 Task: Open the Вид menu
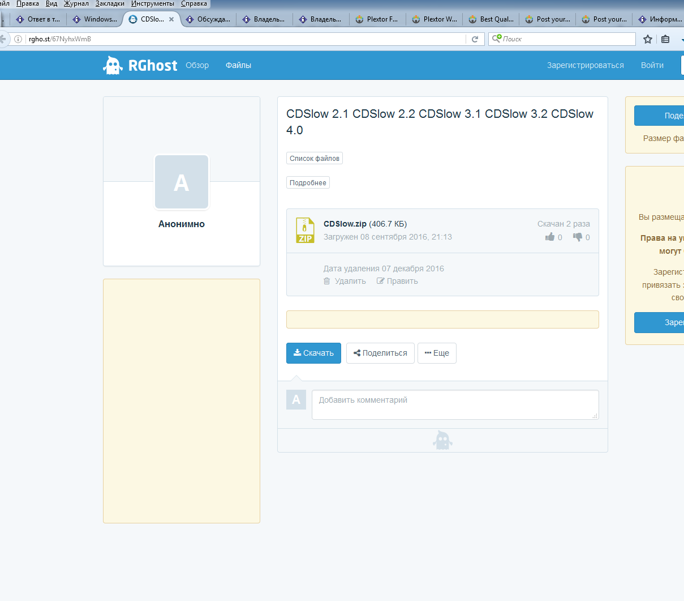coord(51,3)
